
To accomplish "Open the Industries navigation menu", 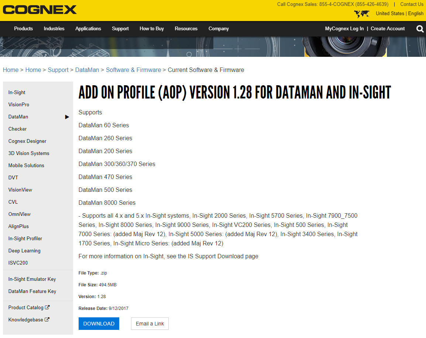I will [x=54, y=28].
